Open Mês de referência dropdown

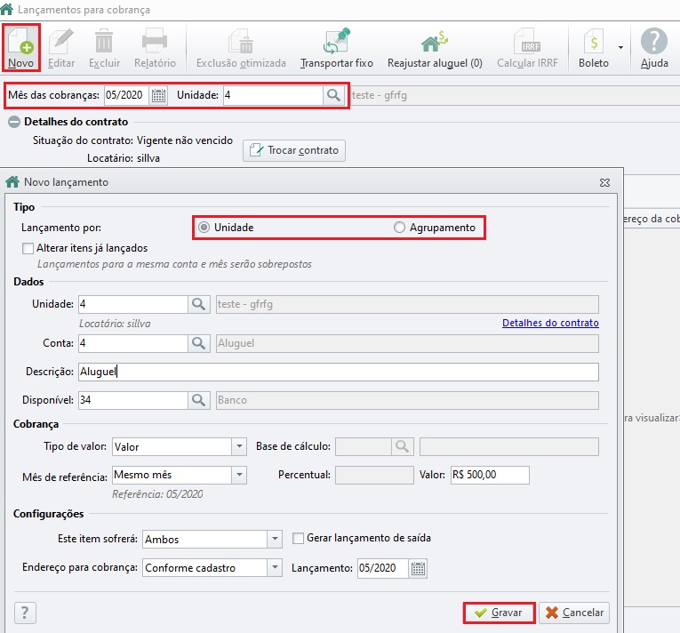point(239,475)
